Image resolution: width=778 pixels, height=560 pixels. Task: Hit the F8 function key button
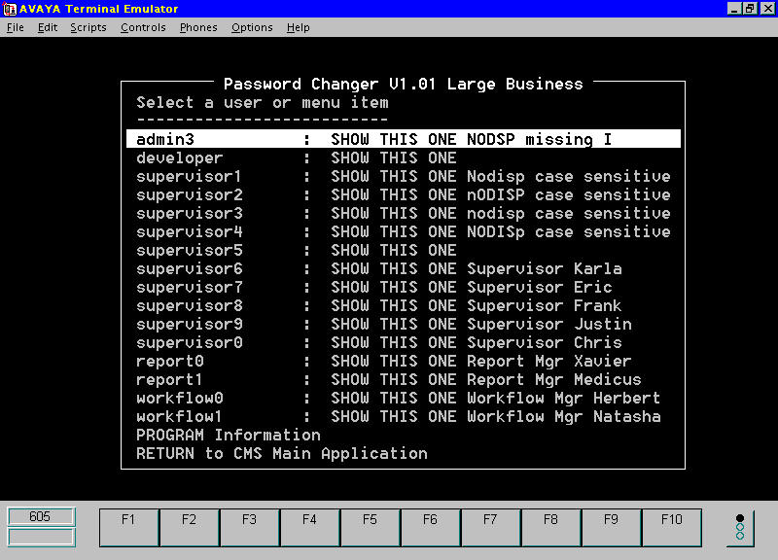pos(551,527)
